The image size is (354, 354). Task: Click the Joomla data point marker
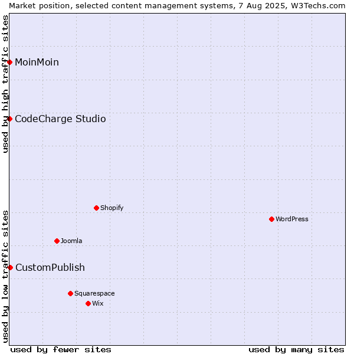57,241
